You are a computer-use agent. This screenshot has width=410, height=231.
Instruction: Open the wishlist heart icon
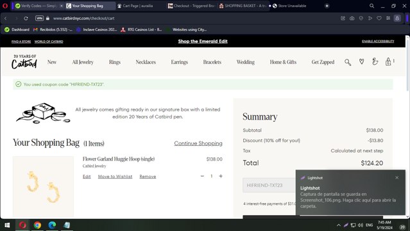click(x=361, y=62)
